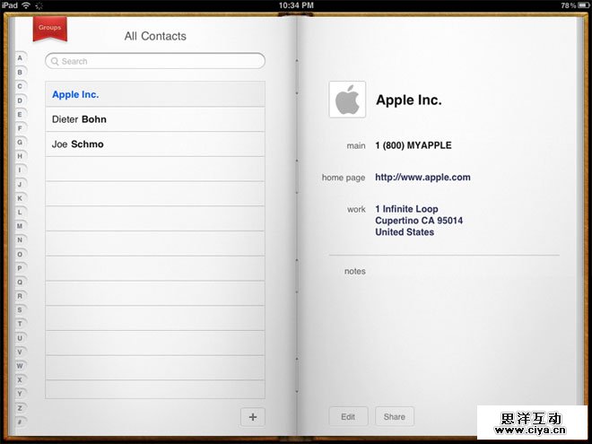
Task: Tap the 10:34 PM clock
Action: point(296,5)
